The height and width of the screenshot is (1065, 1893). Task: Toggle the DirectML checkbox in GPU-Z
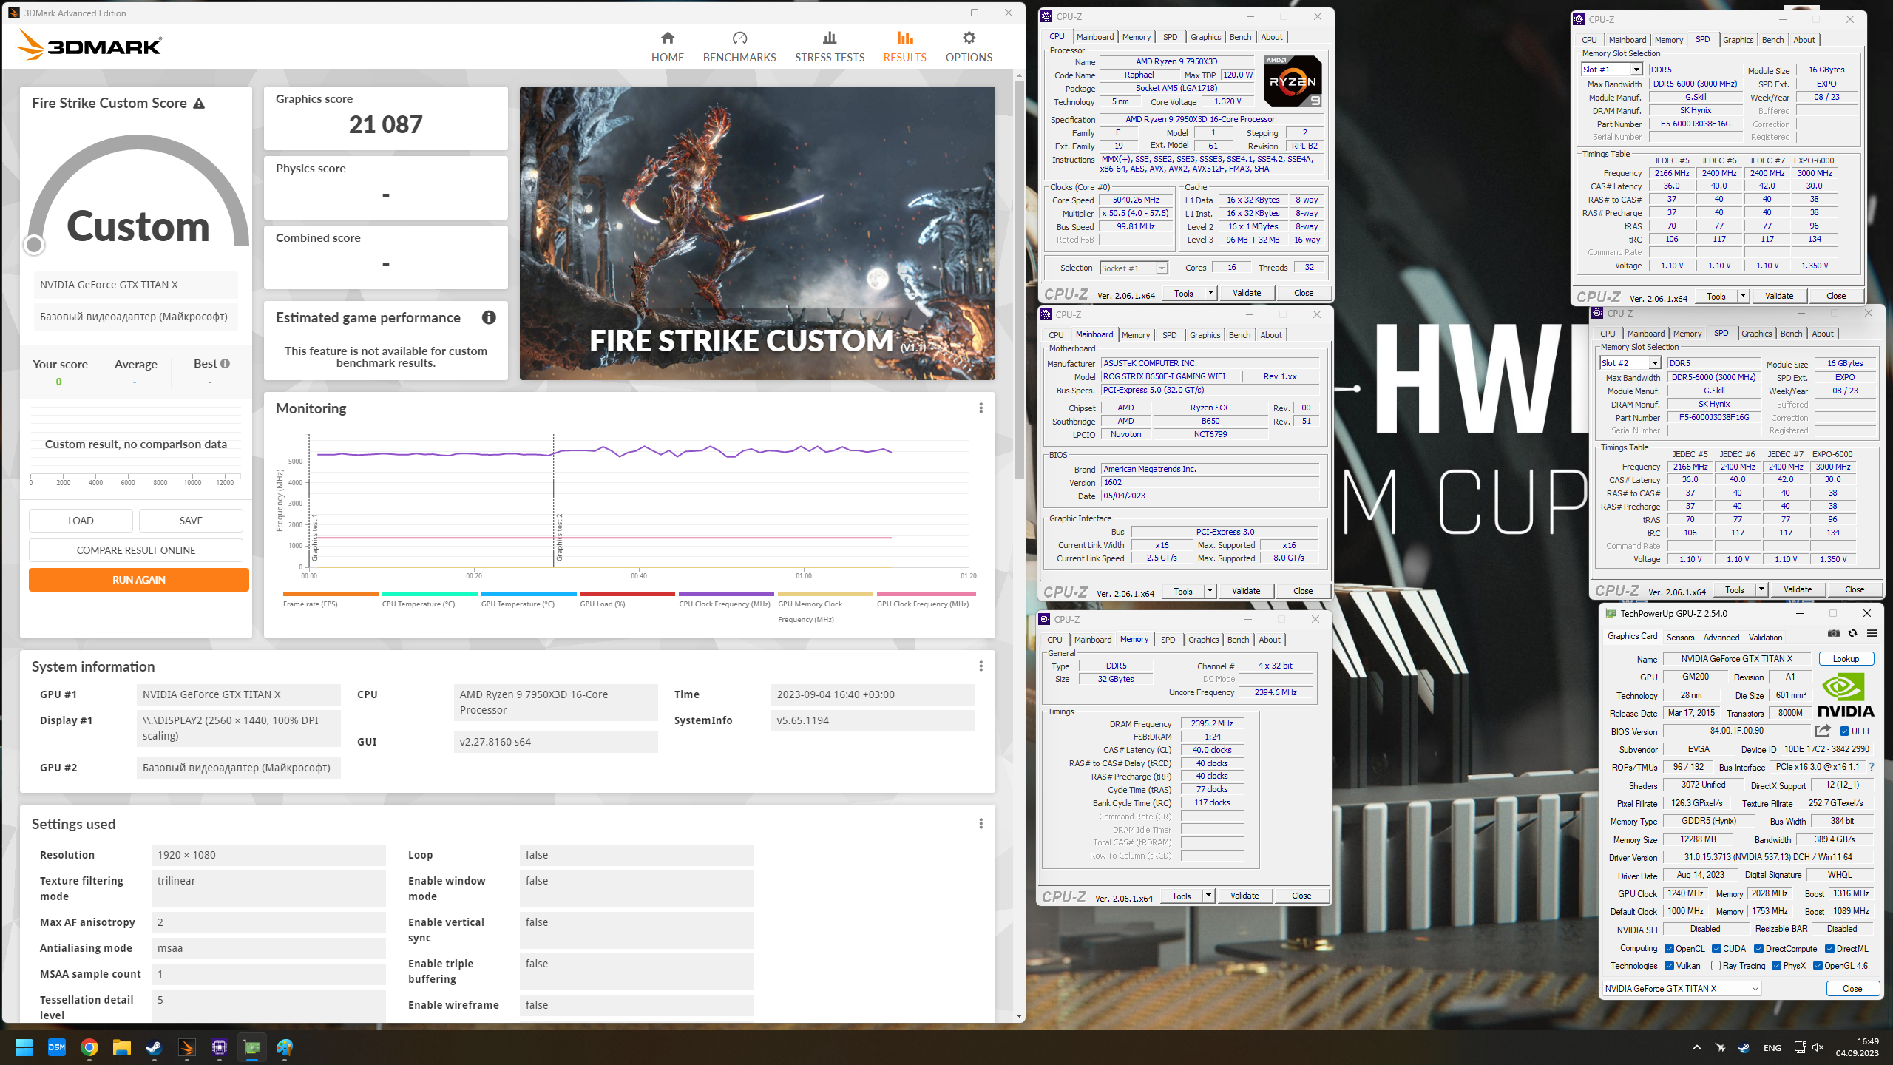pos(1829,949)
